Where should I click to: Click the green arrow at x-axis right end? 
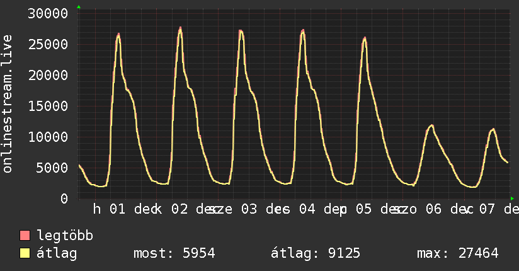511,198
